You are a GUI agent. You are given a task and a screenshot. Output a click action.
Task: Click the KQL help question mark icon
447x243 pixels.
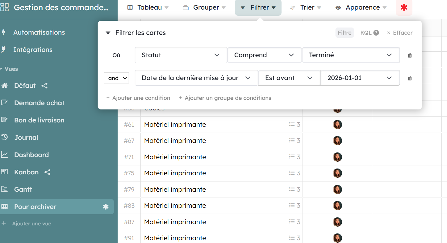point(376,33)
